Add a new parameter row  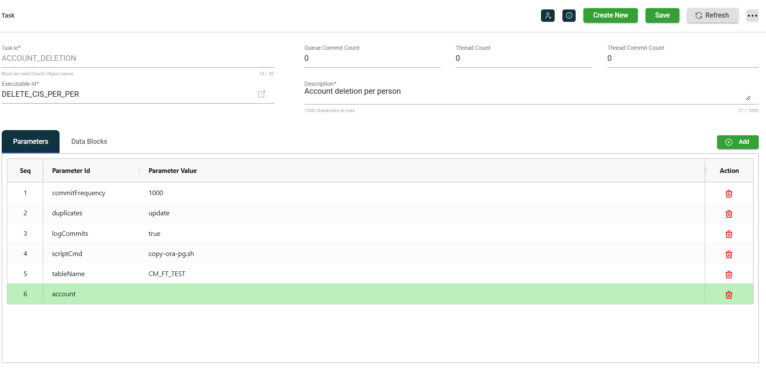tap(737, 142)
